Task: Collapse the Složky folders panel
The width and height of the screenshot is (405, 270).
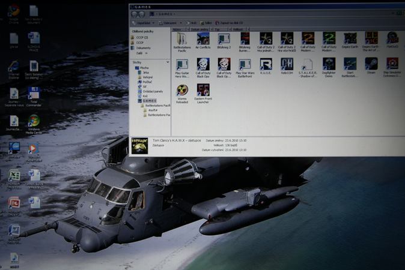Action: pyautogui.click(x=168, y=62)
